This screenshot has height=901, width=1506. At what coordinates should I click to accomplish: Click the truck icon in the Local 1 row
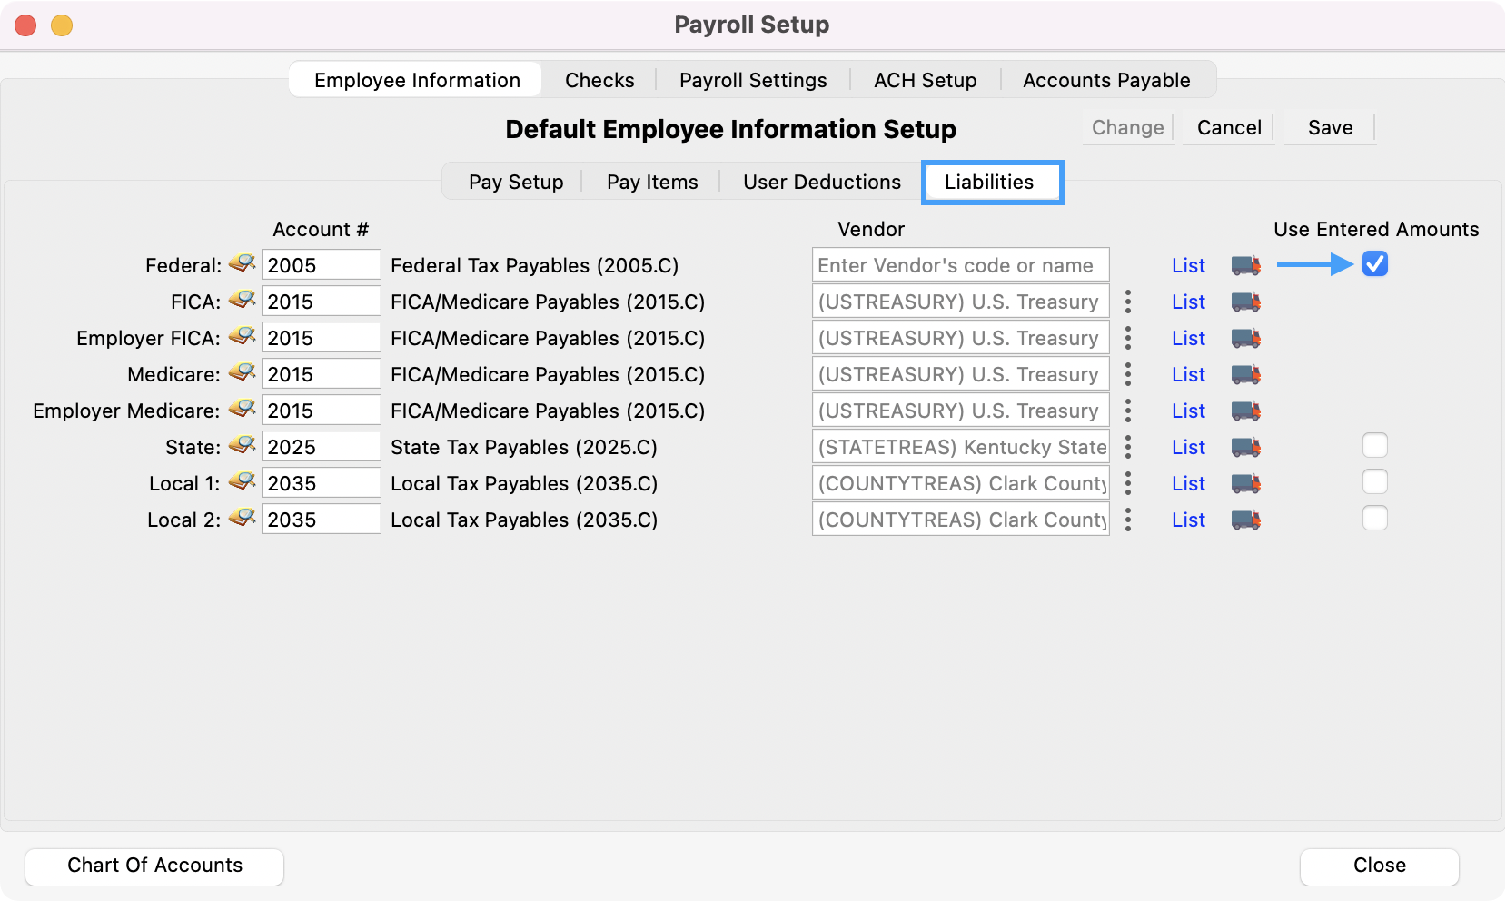click(x=1245, y=483)
